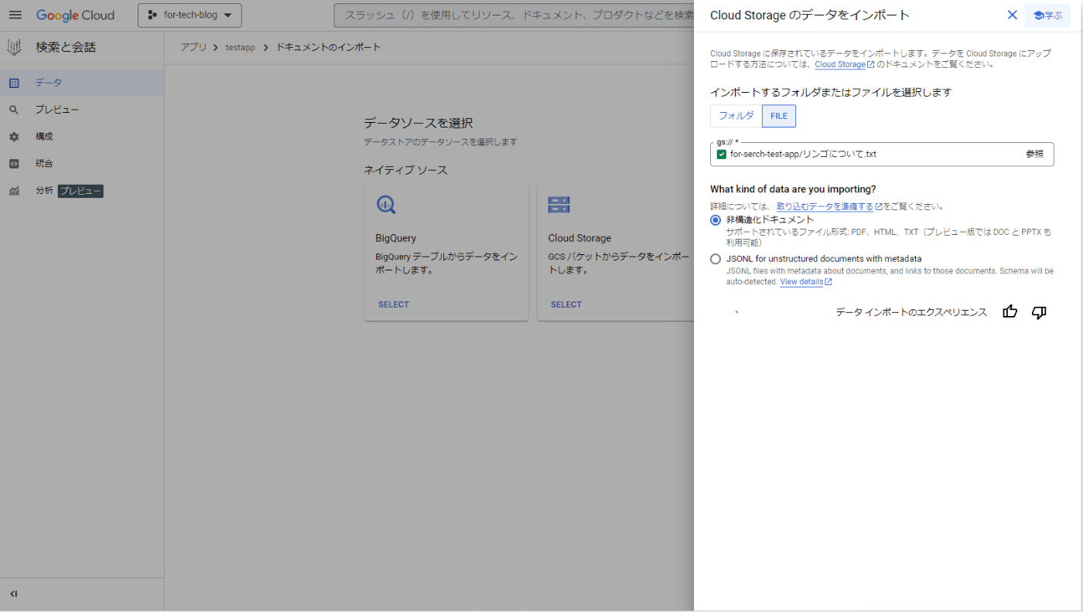Viewport: 1083px width, 612px height.
Task: Switch to the フォルダ tab
Action: click(736, 116)
